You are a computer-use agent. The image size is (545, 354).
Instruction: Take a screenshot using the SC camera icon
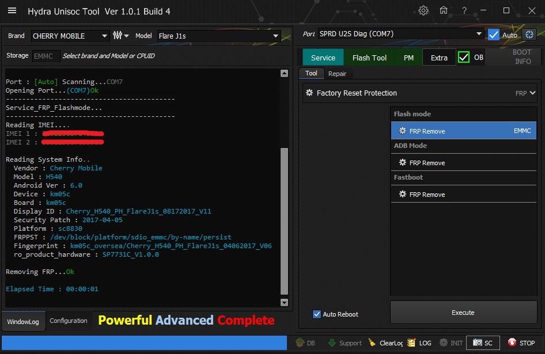click(478, 342)
